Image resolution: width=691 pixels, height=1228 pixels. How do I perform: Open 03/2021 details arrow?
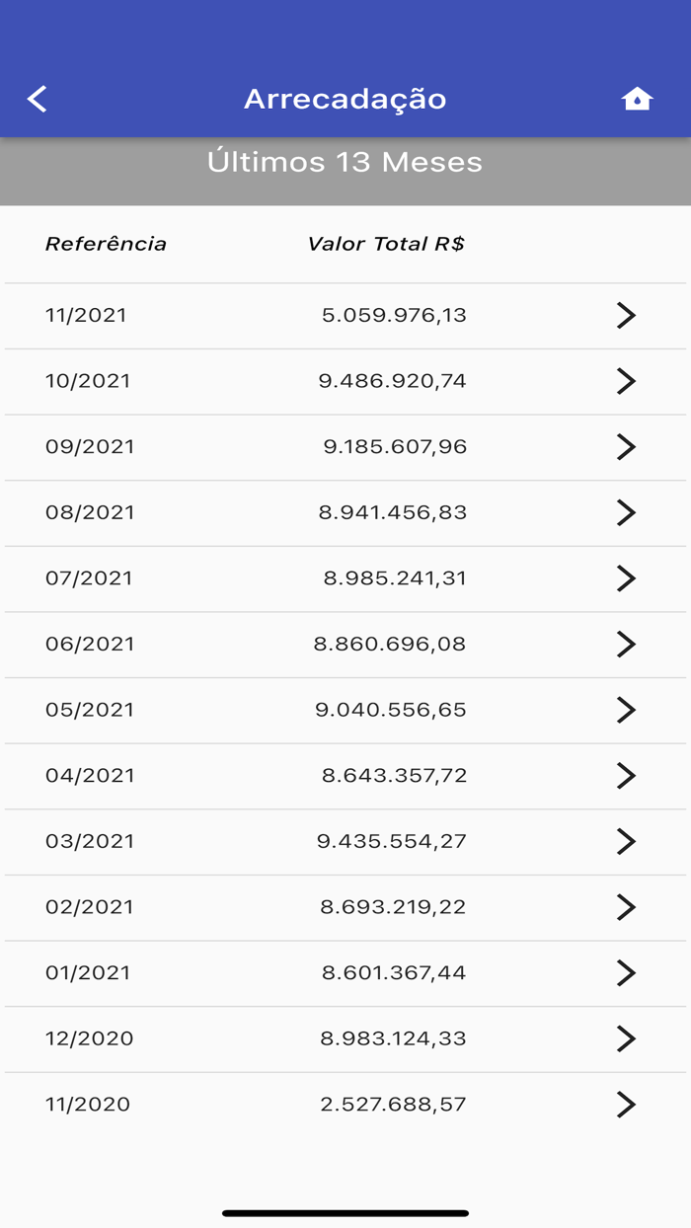(626, 841)
